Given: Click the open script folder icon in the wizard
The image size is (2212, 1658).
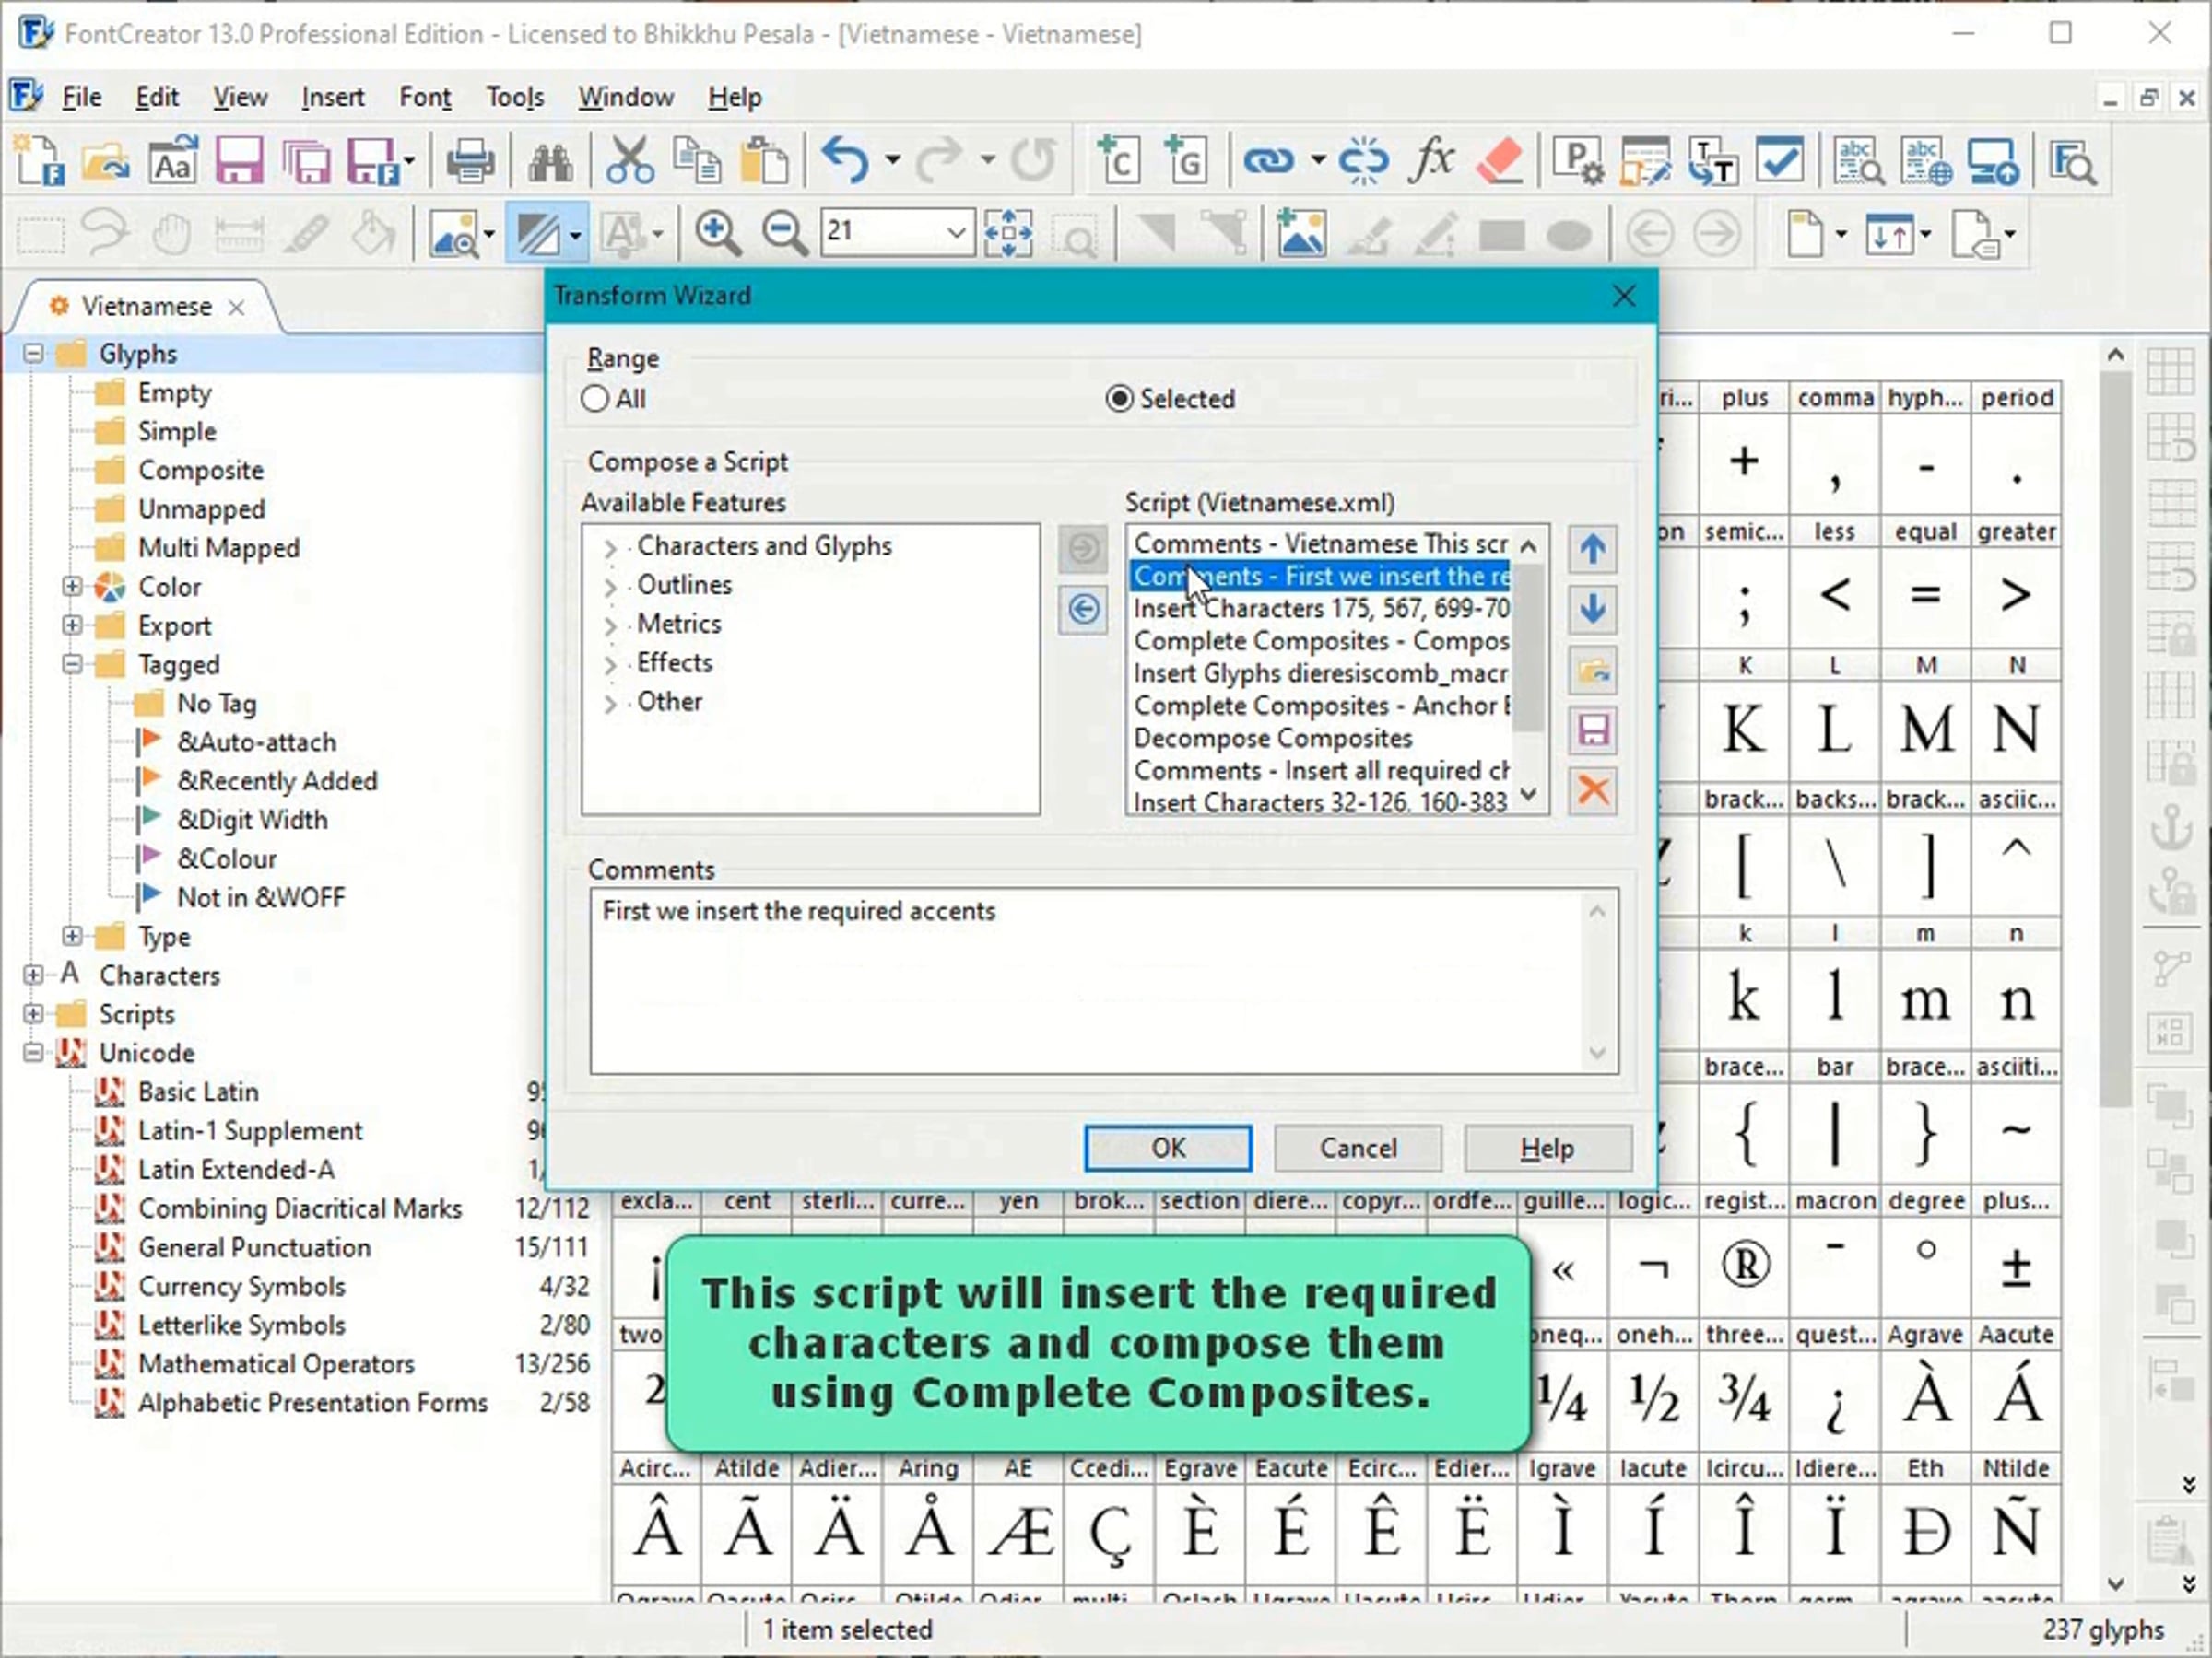Looking at the screenshot, I should [1592, 670].
